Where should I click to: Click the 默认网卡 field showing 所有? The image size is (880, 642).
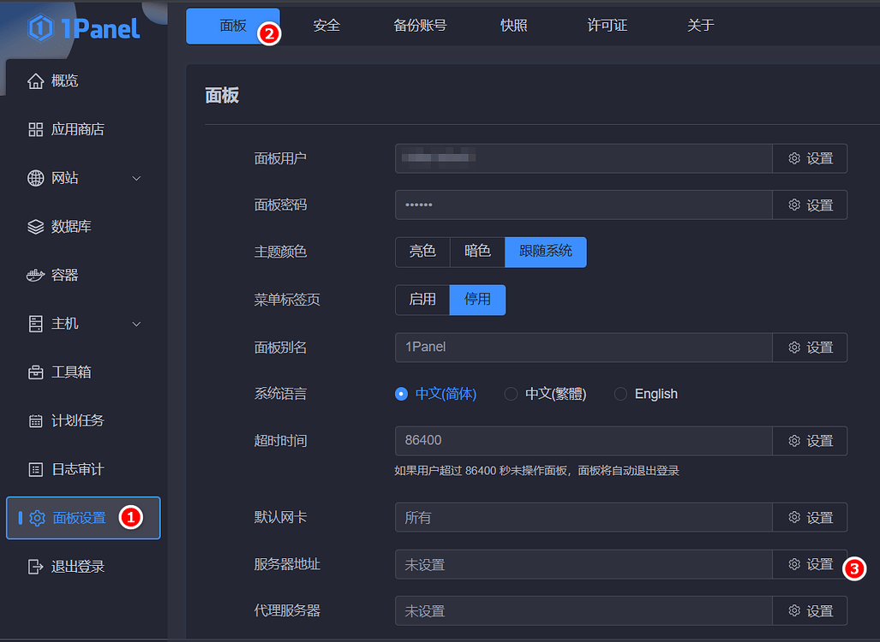point(584,518)
